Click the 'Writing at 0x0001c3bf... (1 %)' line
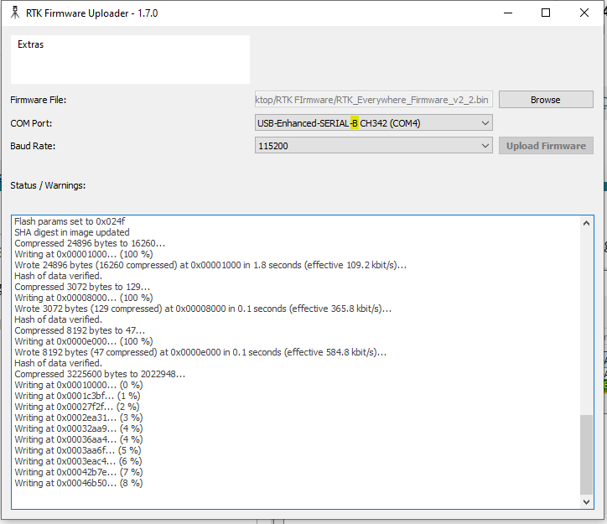 (x=77, y=396)
